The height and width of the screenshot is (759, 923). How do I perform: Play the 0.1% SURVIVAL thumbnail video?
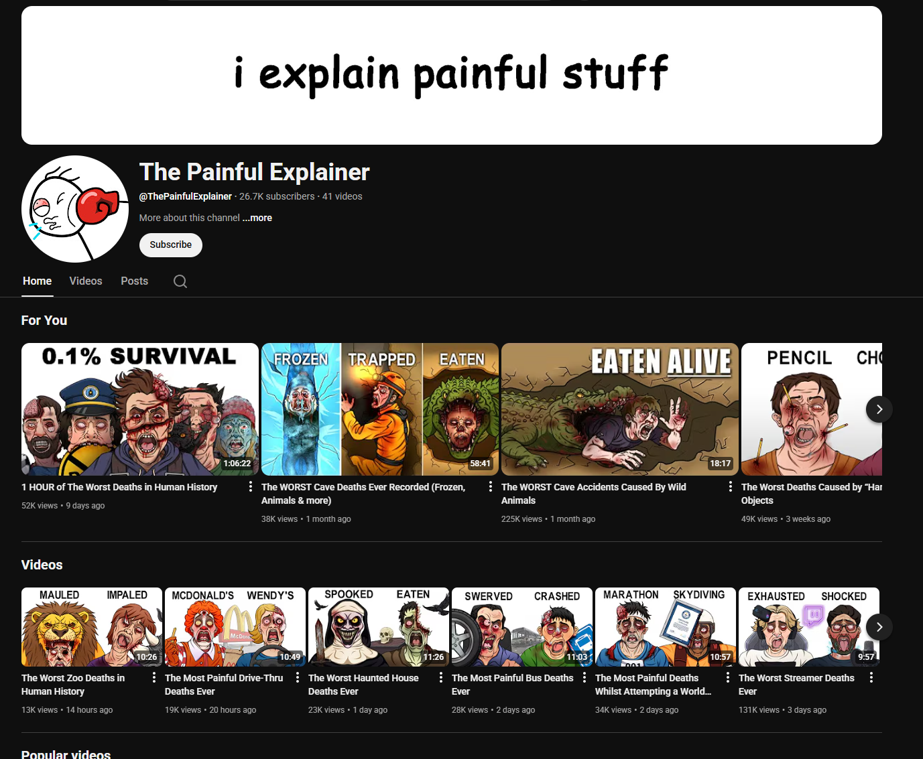[x=139, y=409]
